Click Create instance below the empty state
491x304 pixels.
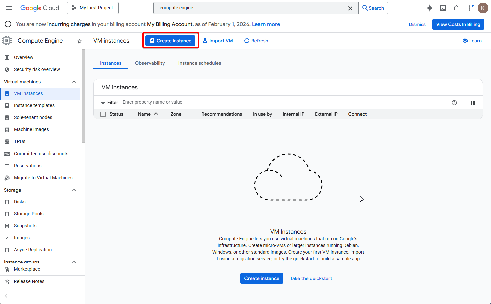pyautogui.click(x=262, y=278)
